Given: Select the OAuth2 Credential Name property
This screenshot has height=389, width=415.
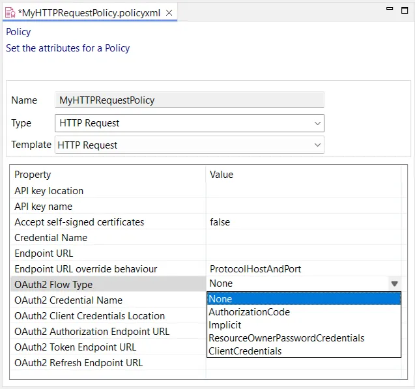Looking at the screenshot, I should click(108, 300).
